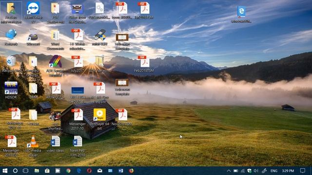Expand the hidden system tray icons
This screenshot has width=312, height=175.
coord(229,171)
